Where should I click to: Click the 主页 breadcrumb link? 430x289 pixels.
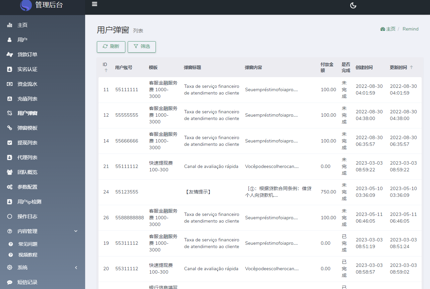391,29
